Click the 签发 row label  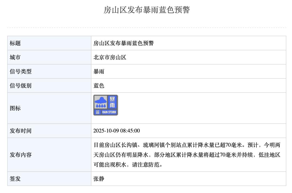pyautogui.click(x=15, y=179)
